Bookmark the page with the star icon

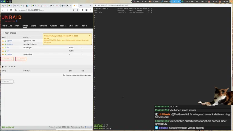(x=78, y=10)
